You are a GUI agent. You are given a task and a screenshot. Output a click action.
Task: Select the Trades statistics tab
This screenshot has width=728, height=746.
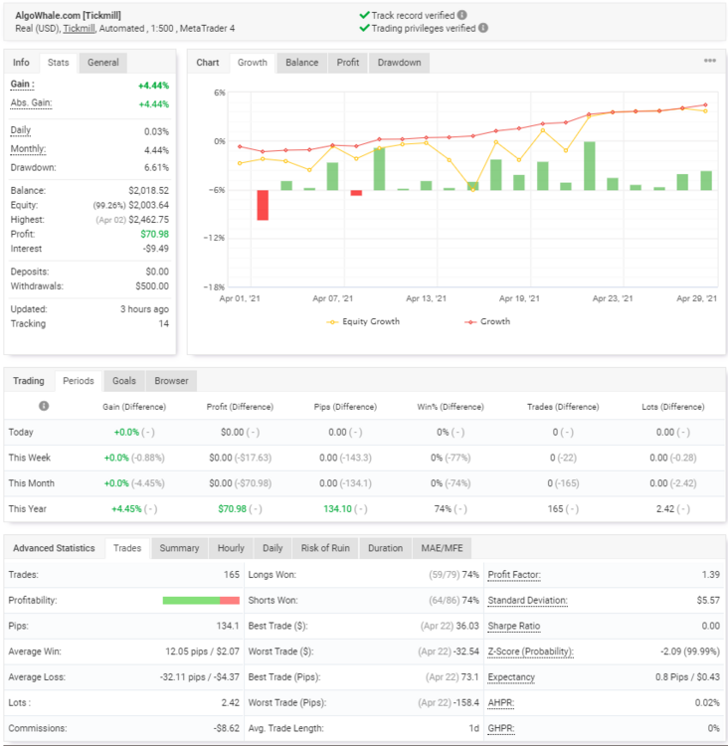pyautogui.click(x=127, y=548)
